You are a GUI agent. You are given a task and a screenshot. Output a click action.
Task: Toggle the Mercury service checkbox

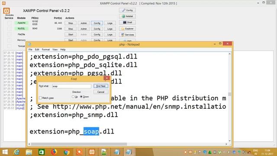pyautogui.click(x=10, y=40)
